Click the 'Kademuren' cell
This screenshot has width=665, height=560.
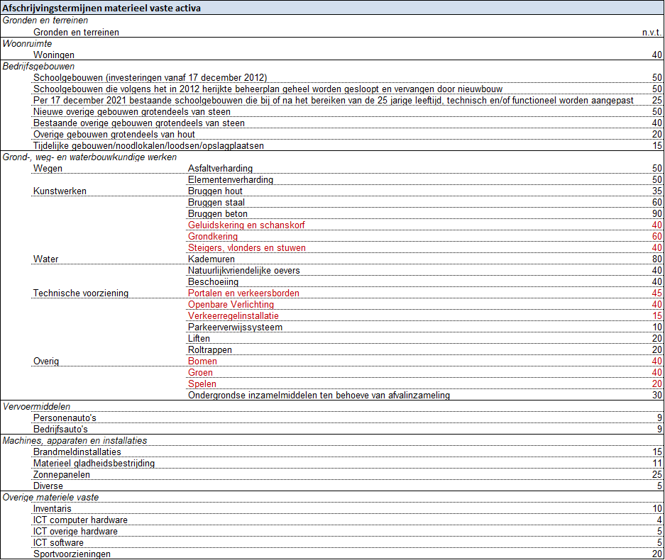(x=211, y=259)
